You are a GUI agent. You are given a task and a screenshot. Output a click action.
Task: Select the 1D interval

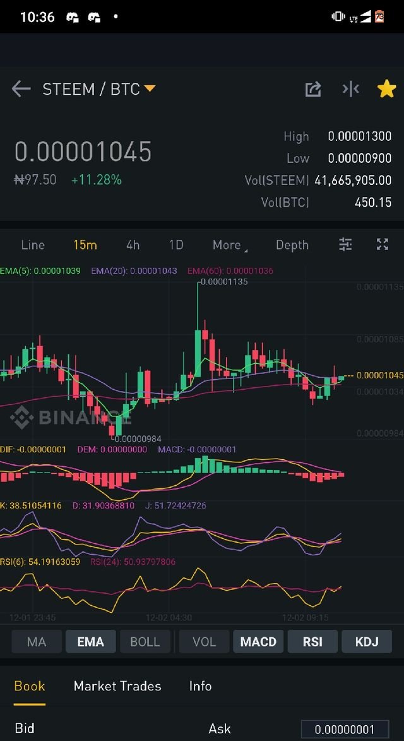pos(176,245)
